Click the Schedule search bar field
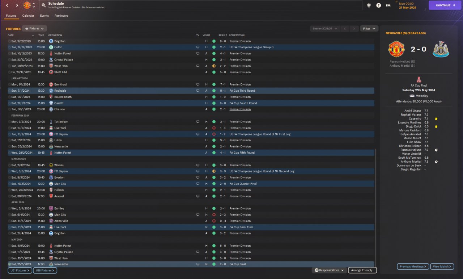The height and width of the screenshot is (279, 463). point(201,5)
